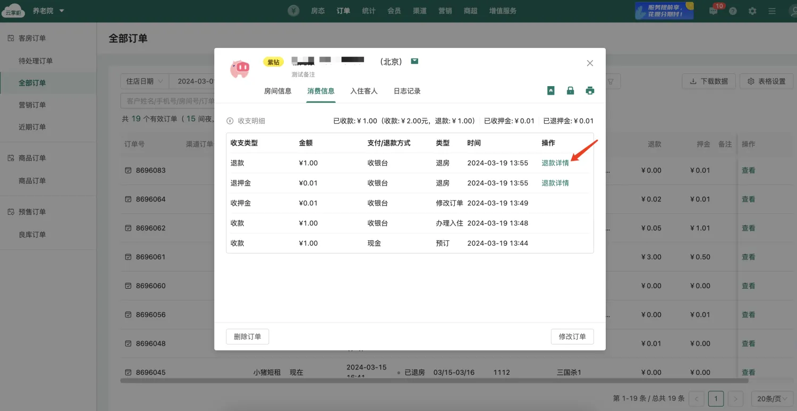Click the 预售订单 sidebar section icon
The width and height of the screenshot is (797, 411).
(11, 212)
